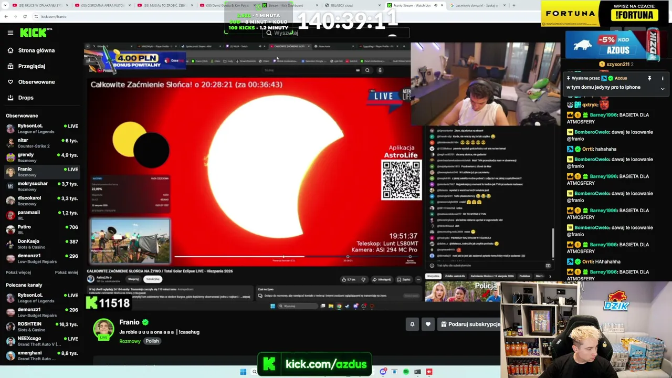Open the Kick hamburger menu

tap(10, 33)
